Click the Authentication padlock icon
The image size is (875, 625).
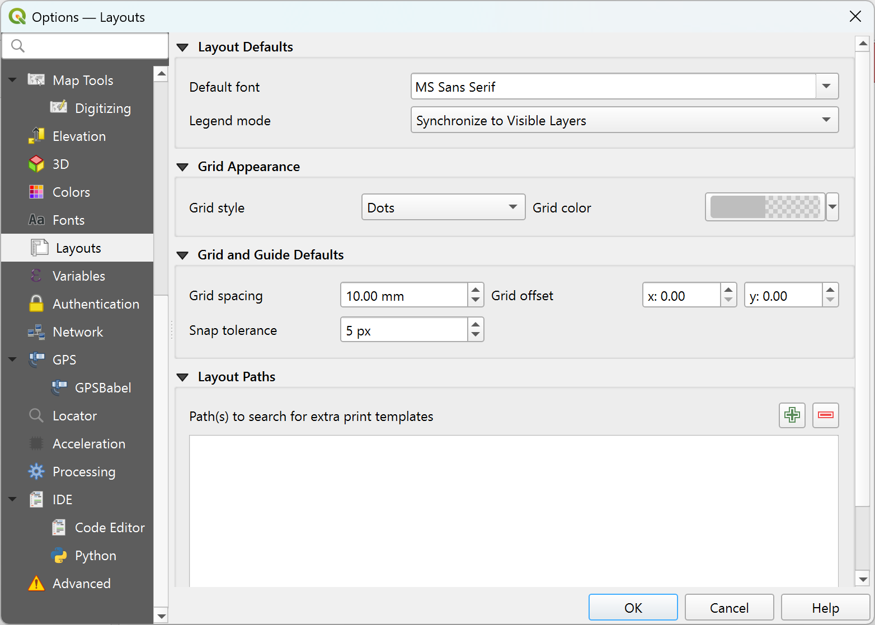(36, 304)
